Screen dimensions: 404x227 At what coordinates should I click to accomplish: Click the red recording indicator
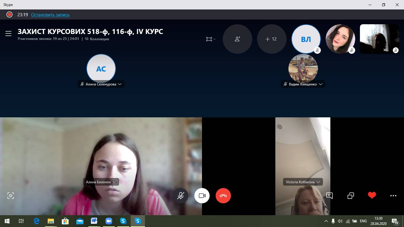(9, 14)
